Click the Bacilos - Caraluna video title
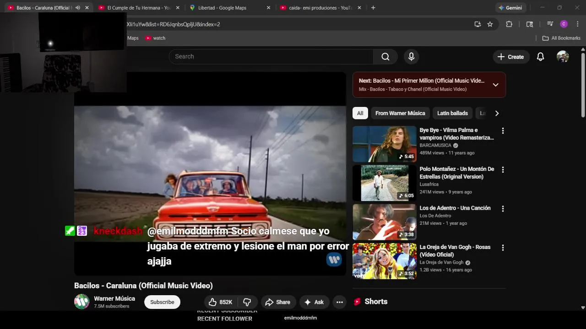The image size is (586, 329). pos(143,286)
